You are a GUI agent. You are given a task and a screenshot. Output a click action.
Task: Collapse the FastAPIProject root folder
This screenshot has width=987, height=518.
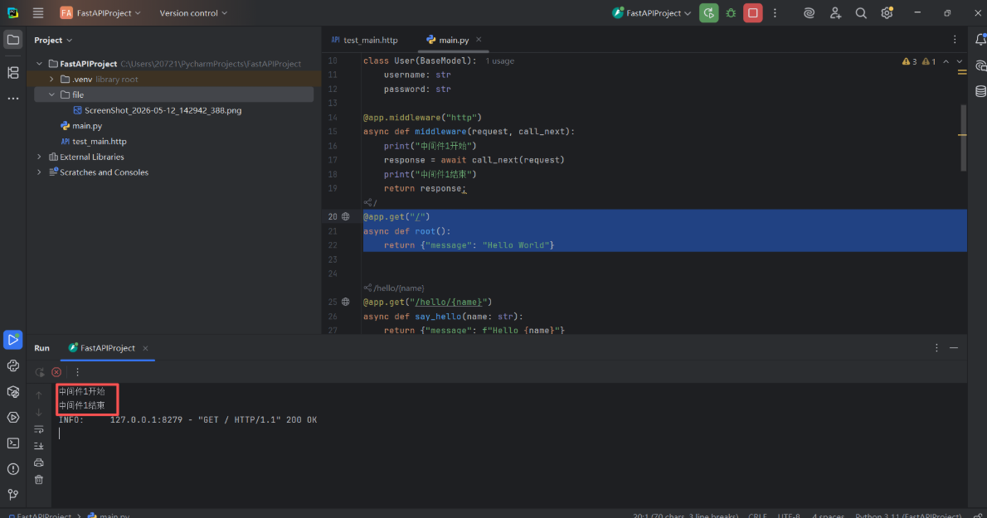pyautogui.click(x=39, y=64)
